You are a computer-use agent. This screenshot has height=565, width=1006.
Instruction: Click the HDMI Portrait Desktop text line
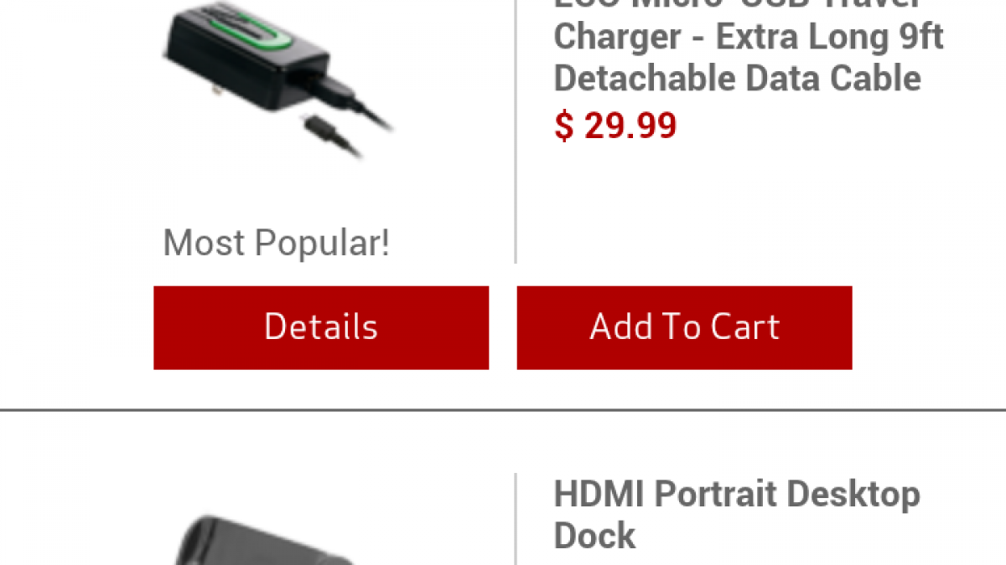(737, 494)
